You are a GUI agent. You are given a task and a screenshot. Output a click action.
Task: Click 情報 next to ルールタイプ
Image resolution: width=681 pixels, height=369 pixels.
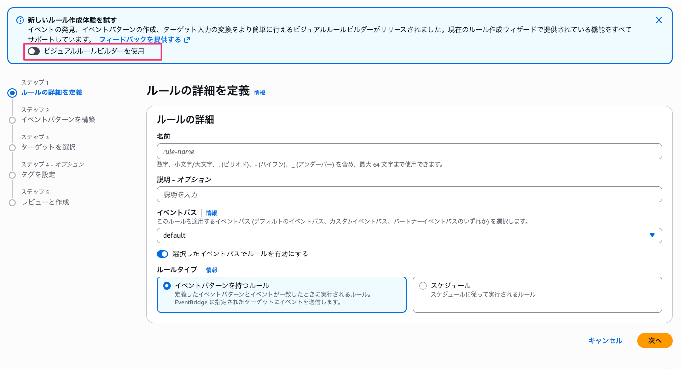(x=211, y=270)
